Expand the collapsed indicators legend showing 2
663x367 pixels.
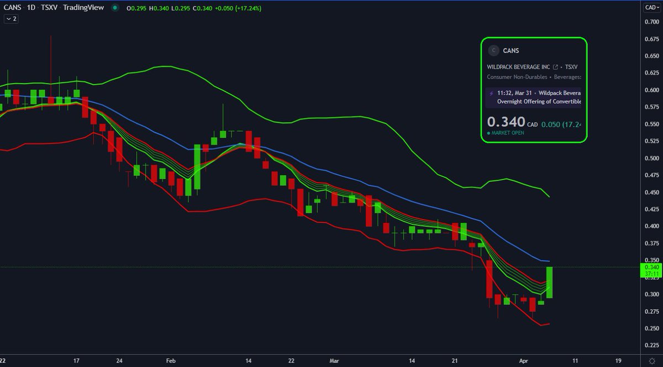pos(11,19)
